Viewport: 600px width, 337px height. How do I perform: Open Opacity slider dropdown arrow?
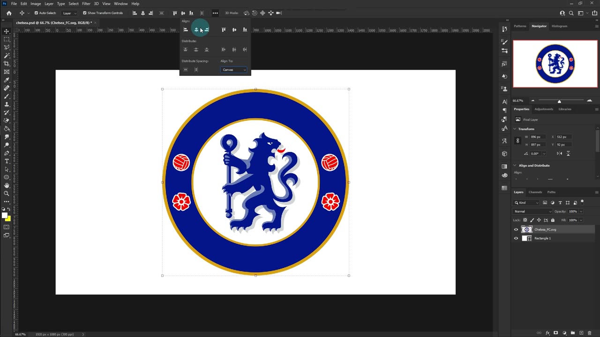pyautogui.click(x=581, y=212)
